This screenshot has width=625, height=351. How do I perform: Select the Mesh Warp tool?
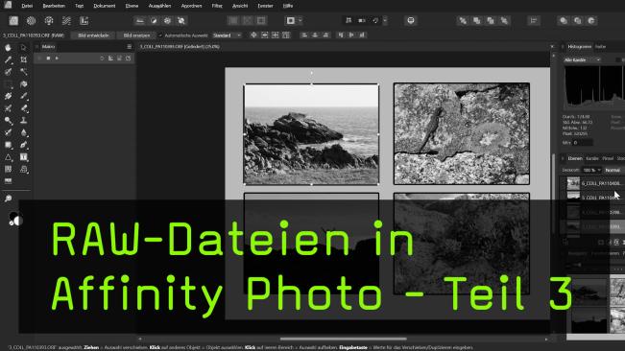tap(8, 170)
